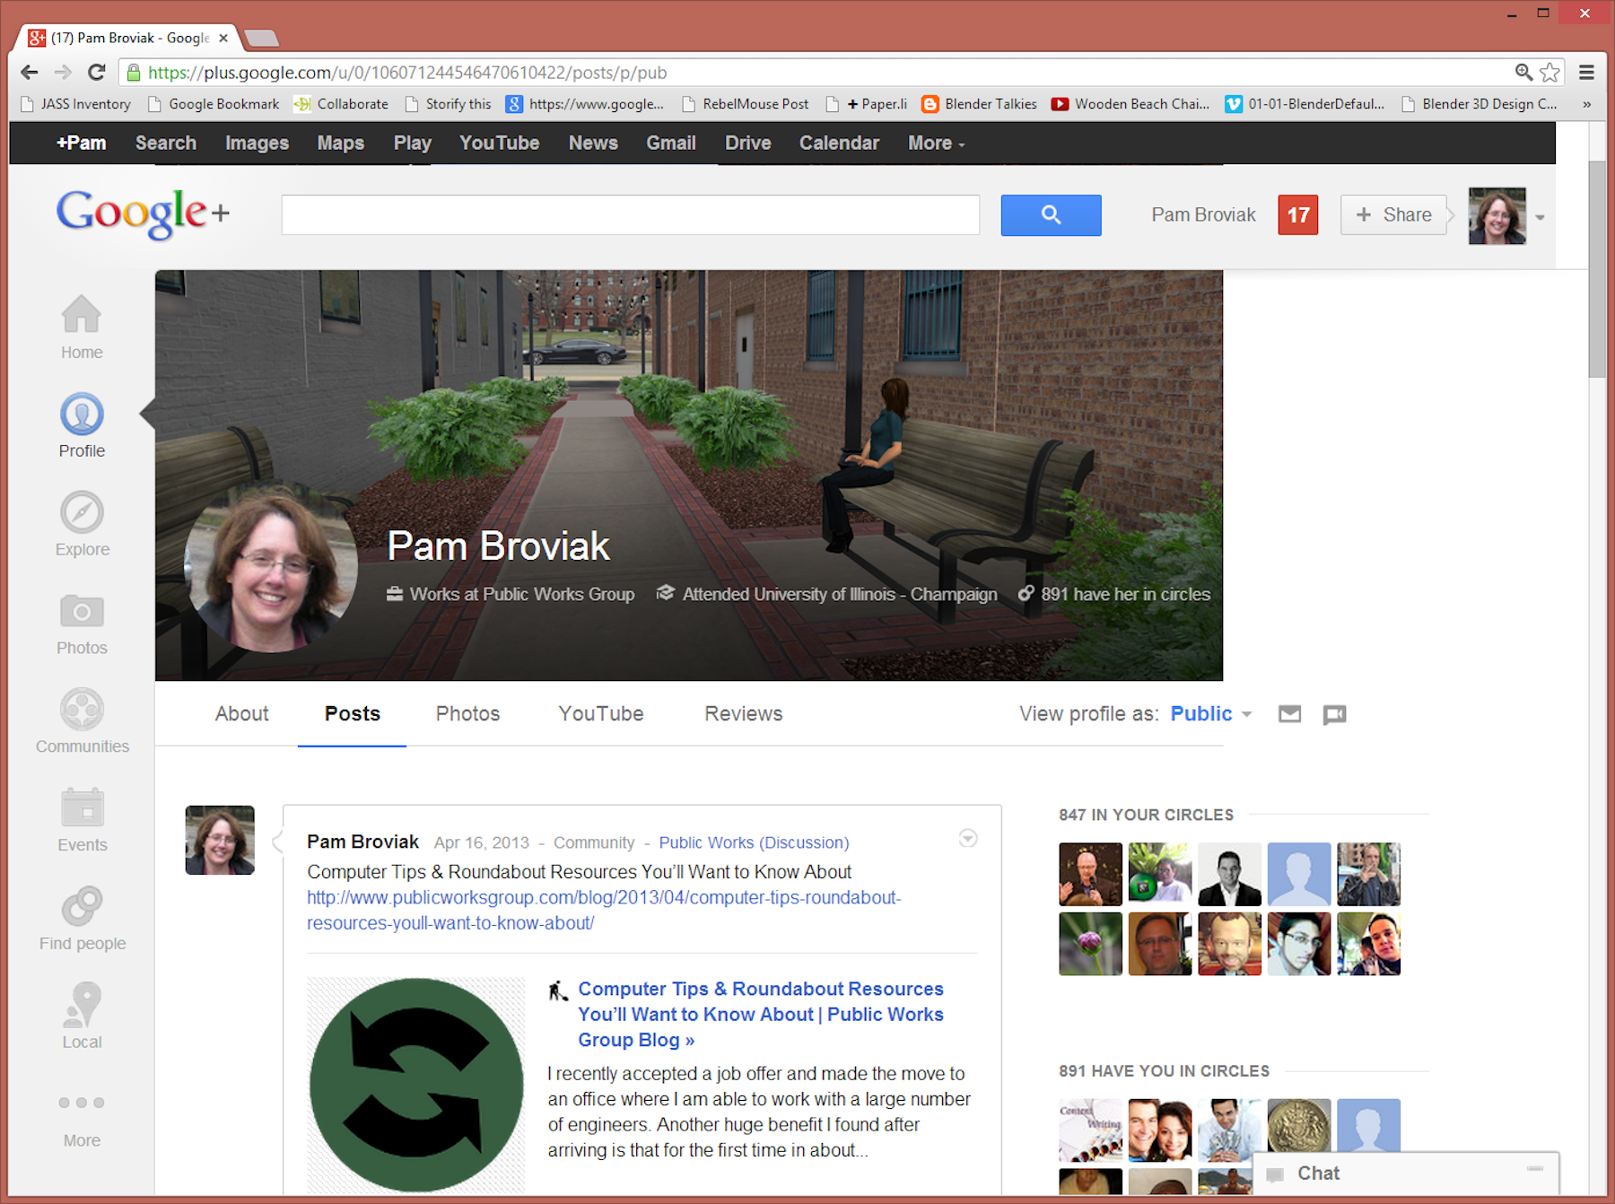Click the Pam Broviak post author name

[x=362, y=842]
